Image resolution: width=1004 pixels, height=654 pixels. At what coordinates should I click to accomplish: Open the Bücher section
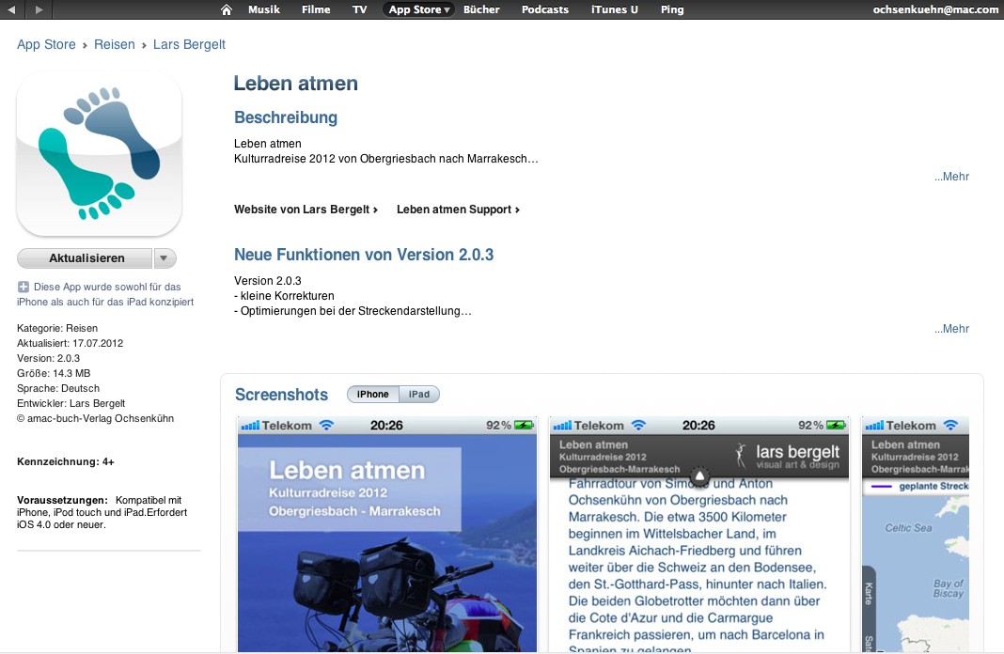(481, 9)
